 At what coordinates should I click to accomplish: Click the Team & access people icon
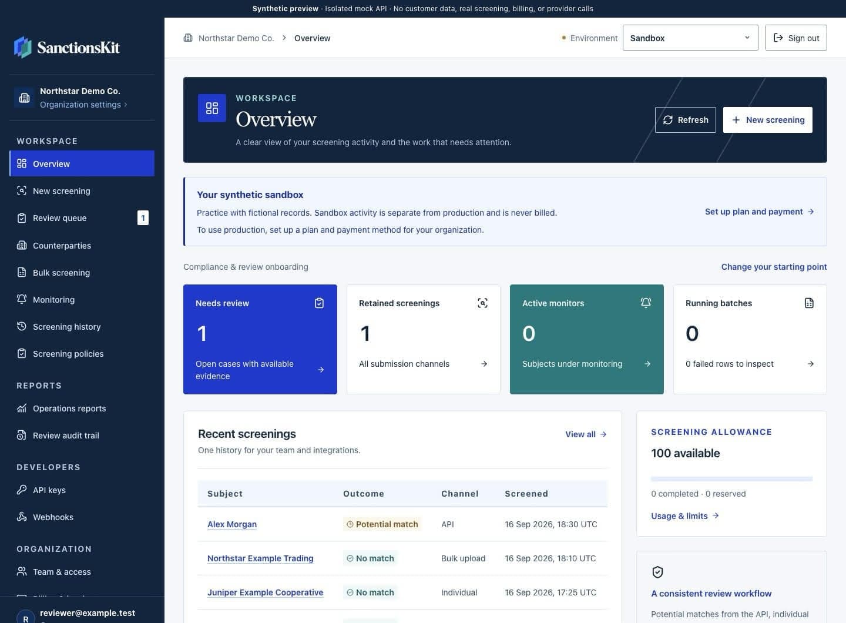pyautogui.click(x=22, y=571)
